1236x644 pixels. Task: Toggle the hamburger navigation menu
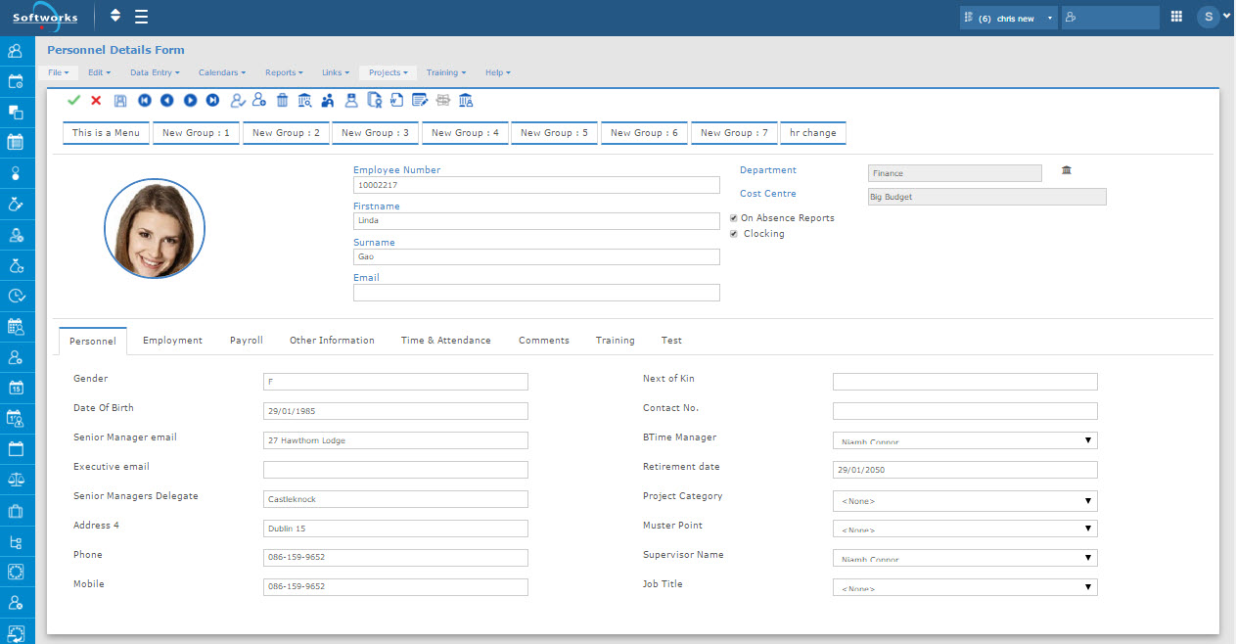pos(142,17)
